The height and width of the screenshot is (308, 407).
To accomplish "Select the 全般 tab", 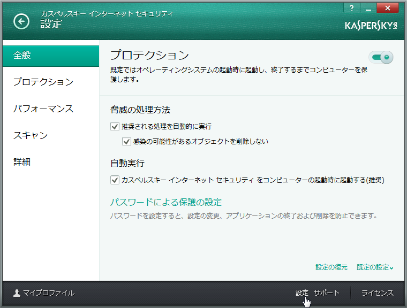I will tap(51, 56).
